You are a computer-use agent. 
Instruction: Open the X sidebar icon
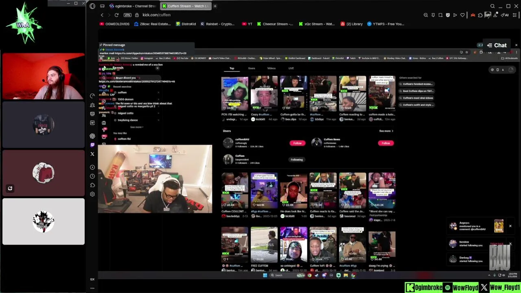click(x=92, y=154)
